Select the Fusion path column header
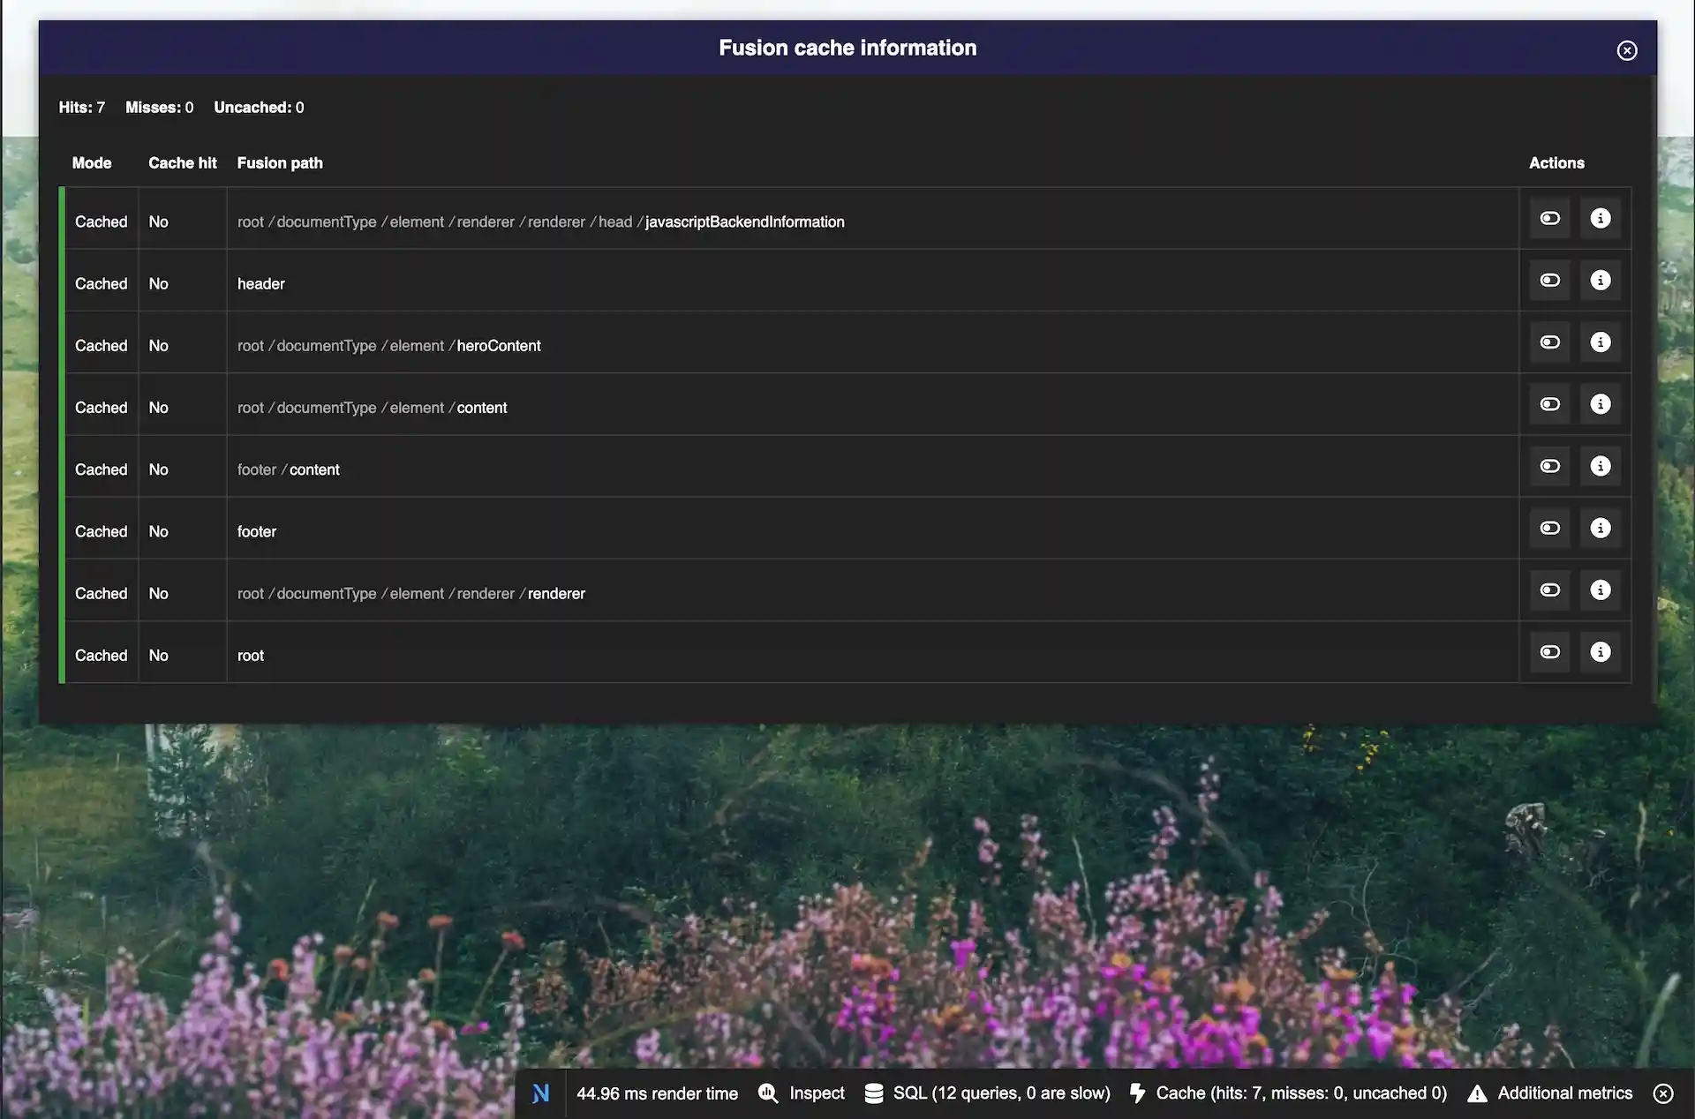The image size is (1695, 1119). pyautogui.click(x=280, y=162)
